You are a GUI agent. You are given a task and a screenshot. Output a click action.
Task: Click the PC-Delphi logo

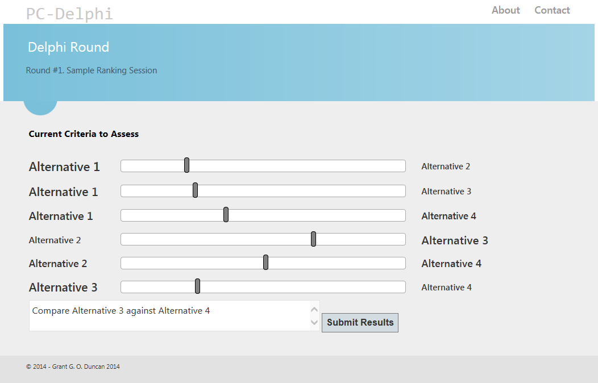(69, 13)
